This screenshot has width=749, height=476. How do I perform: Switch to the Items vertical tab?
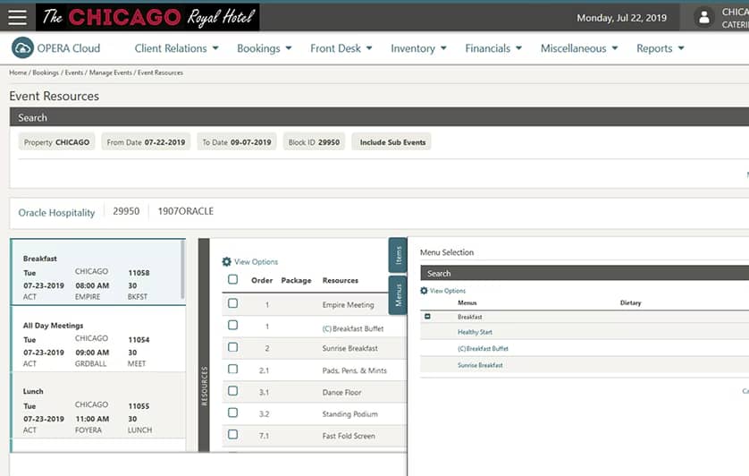[x=398, y=255]
